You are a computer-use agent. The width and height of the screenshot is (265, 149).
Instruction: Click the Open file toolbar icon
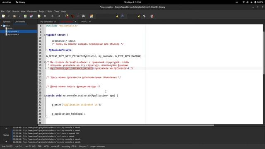pyautogui.click(x=14, y=16)
